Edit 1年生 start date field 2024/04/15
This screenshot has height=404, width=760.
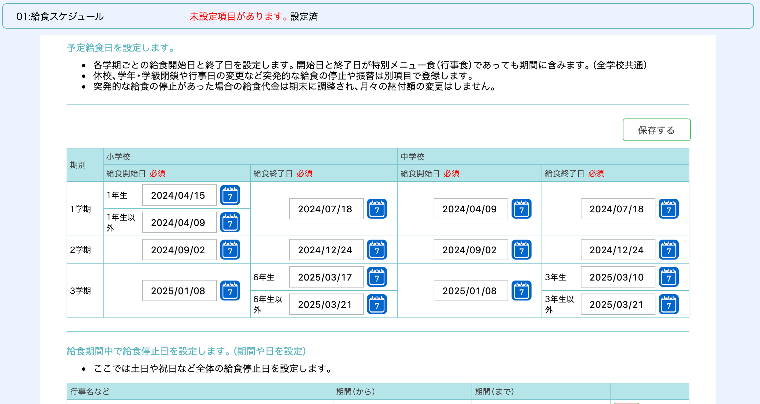[x=179, y=195]
